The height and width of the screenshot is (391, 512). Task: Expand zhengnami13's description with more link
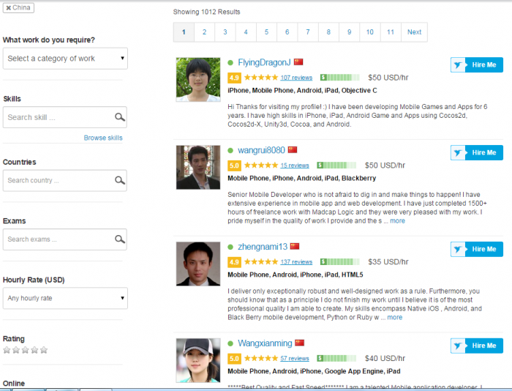click(x=394, y=318)
